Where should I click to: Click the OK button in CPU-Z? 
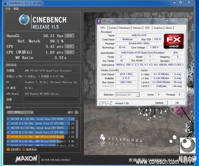177,103
